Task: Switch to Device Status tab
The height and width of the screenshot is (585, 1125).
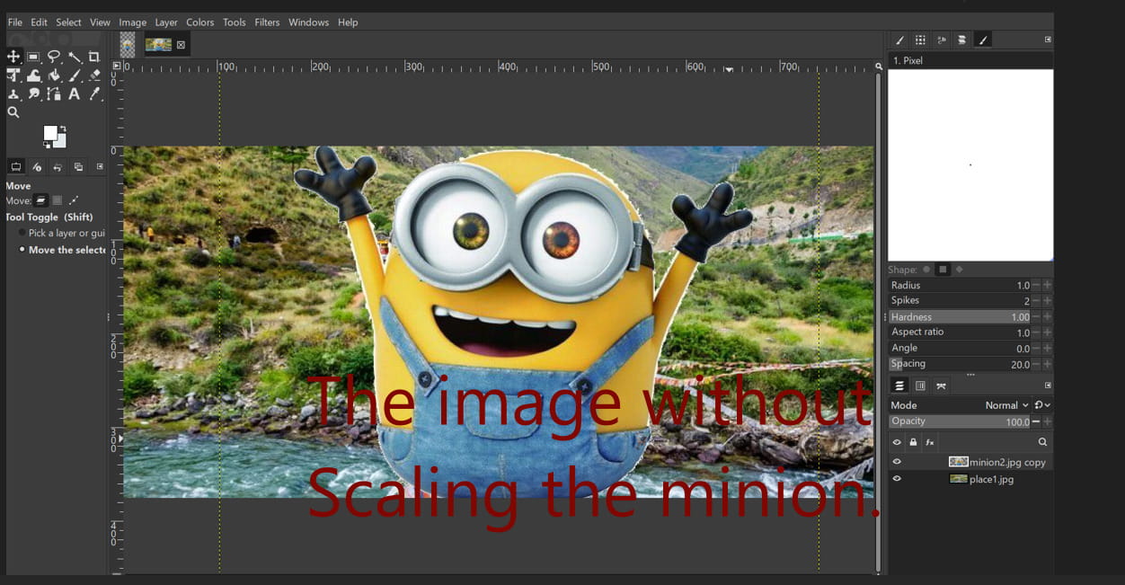Action: 37,166
